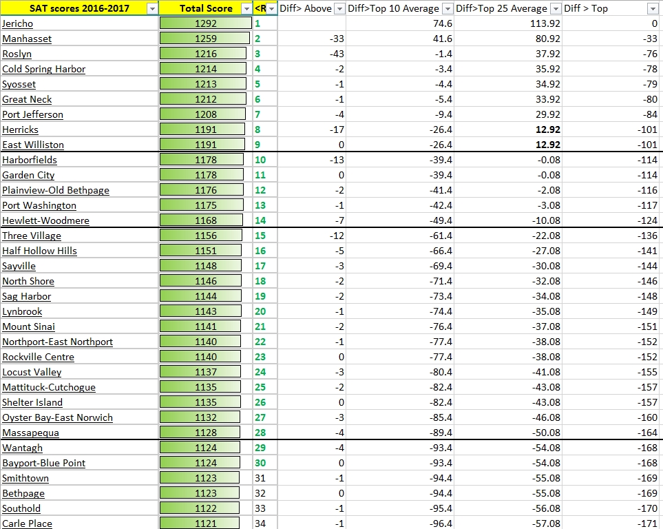
Task: Open the Port Washington link
Action: 39,206
